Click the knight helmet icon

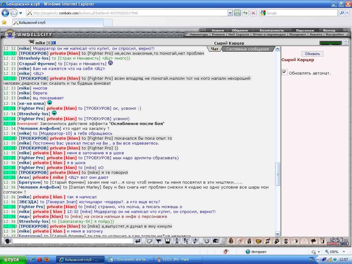click(x=216, y=241)
